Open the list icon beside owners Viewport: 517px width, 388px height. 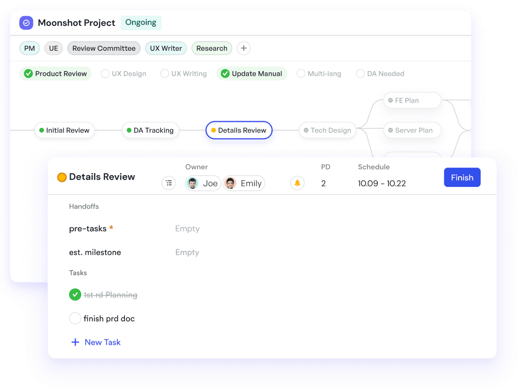coord(169,183)
